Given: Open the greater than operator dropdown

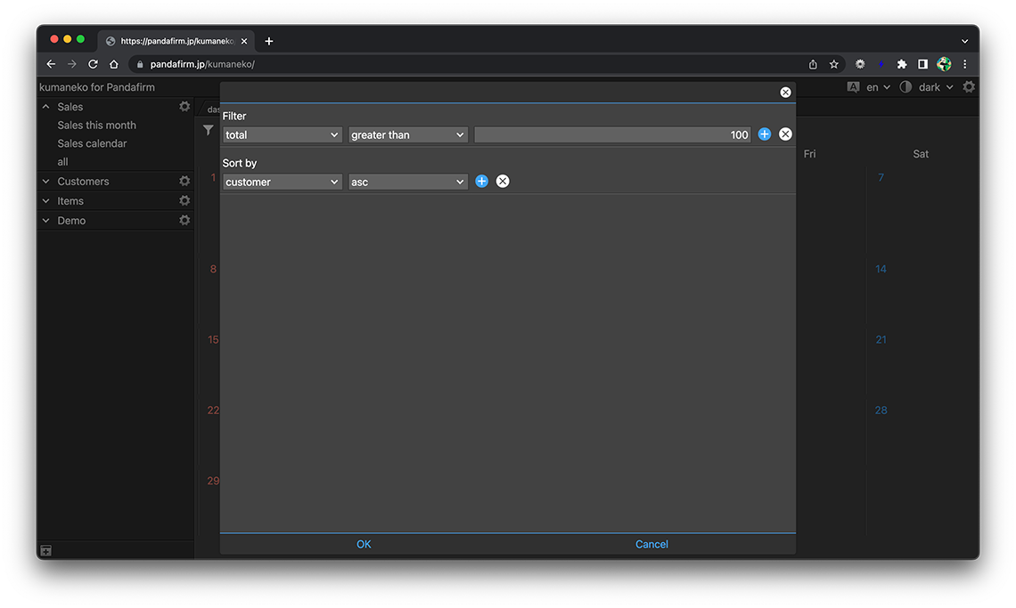Looking at the screenshot, I should pos(408,135).
